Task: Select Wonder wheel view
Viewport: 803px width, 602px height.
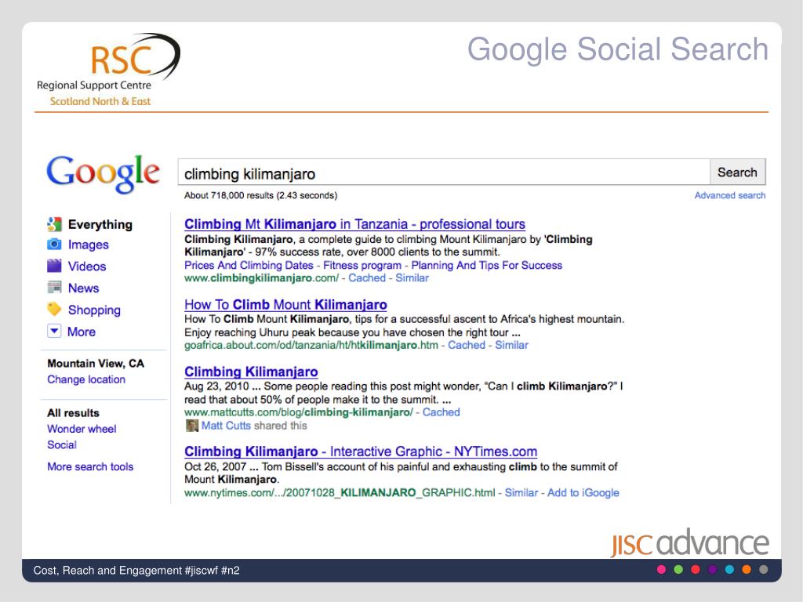Action: 82,429
